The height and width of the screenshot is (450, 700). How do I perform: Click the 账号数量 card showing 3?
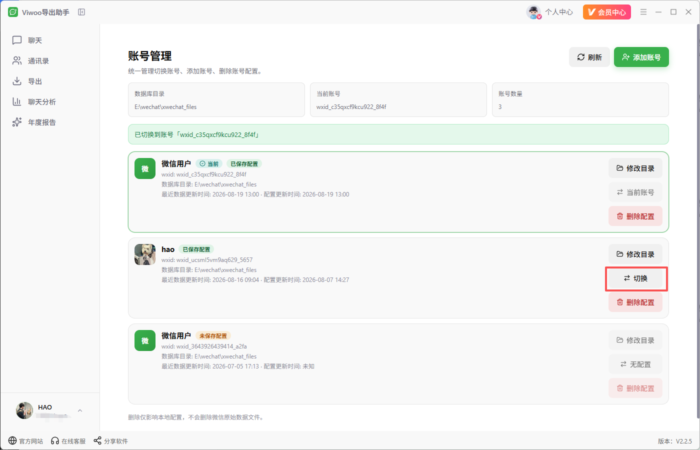tap(580, 100)
